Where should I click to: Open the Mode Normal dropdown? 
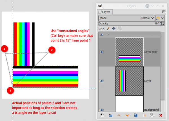tap(126, 18)
